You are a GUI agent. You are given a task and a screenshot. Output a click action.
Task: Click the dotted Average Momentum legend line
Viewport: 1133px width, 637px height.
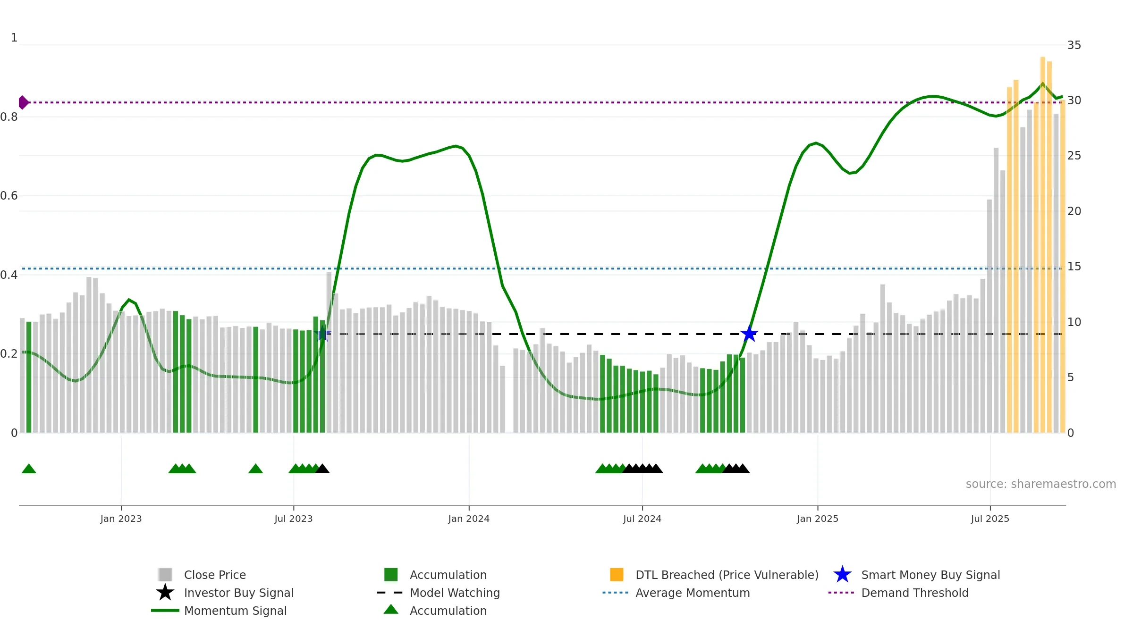point(616,592)
